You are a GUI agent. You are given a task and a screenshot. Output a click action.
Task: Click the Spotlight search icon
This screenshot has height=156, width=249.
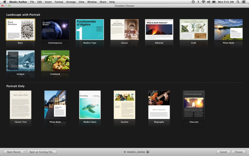click(x=238, y=2)
